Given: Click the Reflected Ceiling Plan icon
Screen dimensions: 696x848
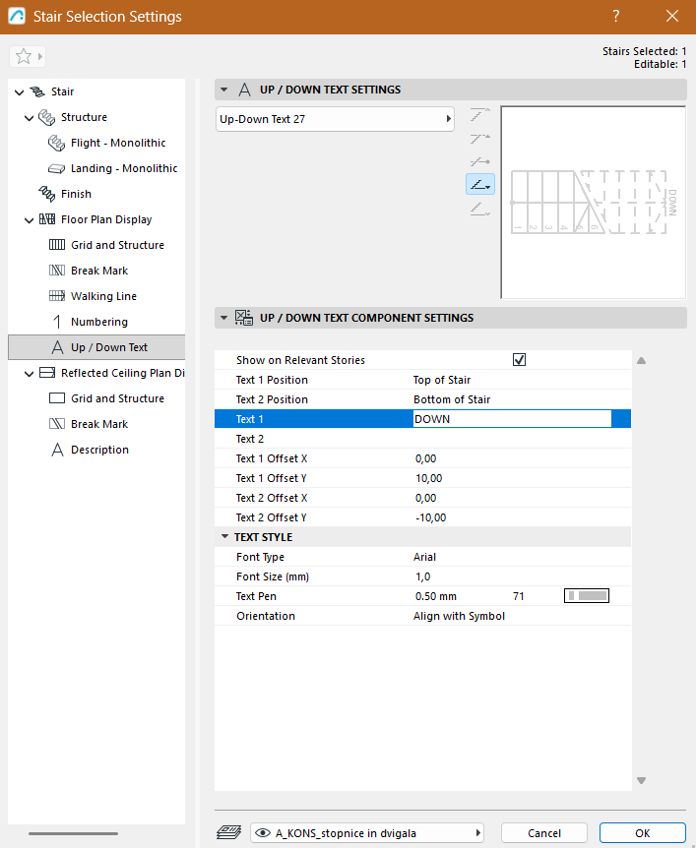Looking at the screenshot, I should (x=47, y=373).
